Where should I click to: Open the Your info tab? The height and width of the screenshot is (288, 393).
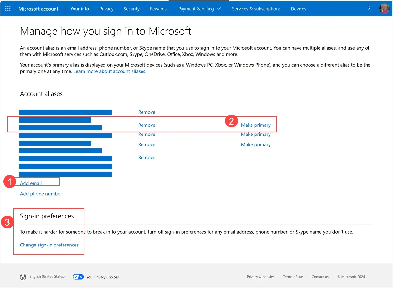pos(80,9)
